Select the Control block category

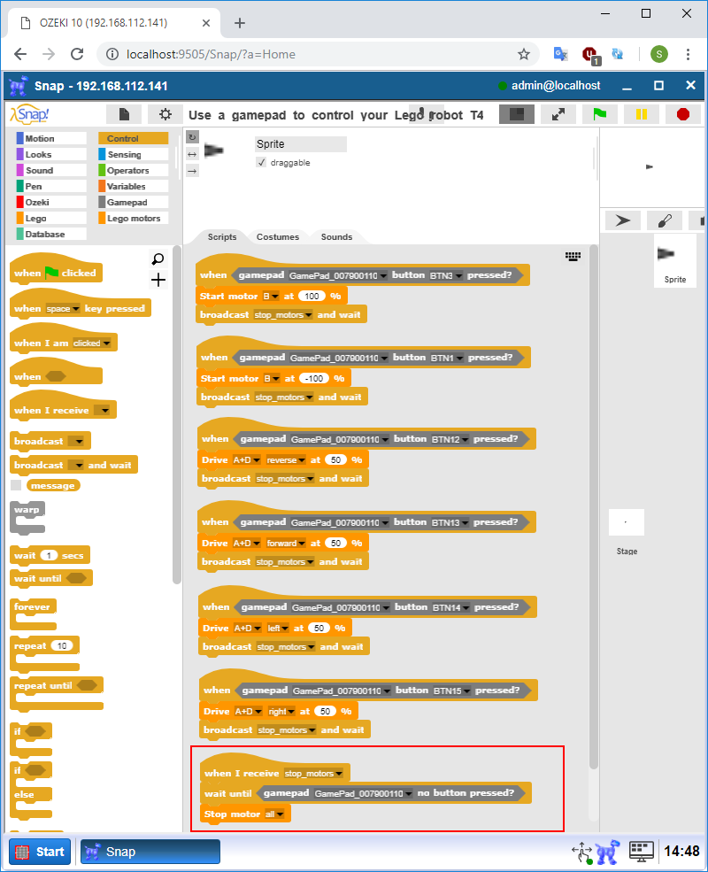[134, 138]
